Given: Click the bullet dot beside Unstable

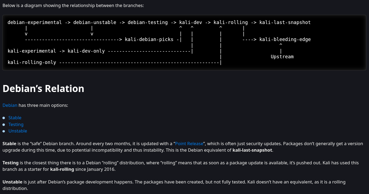Looking at the screenshot, I should (x=4, y=131).
